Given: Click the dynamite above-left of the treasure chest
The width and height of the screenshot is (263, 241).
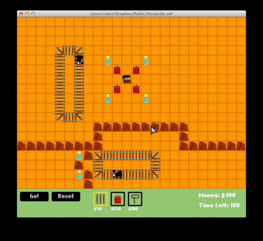Looking at the screenshot, I should [117, 70].
